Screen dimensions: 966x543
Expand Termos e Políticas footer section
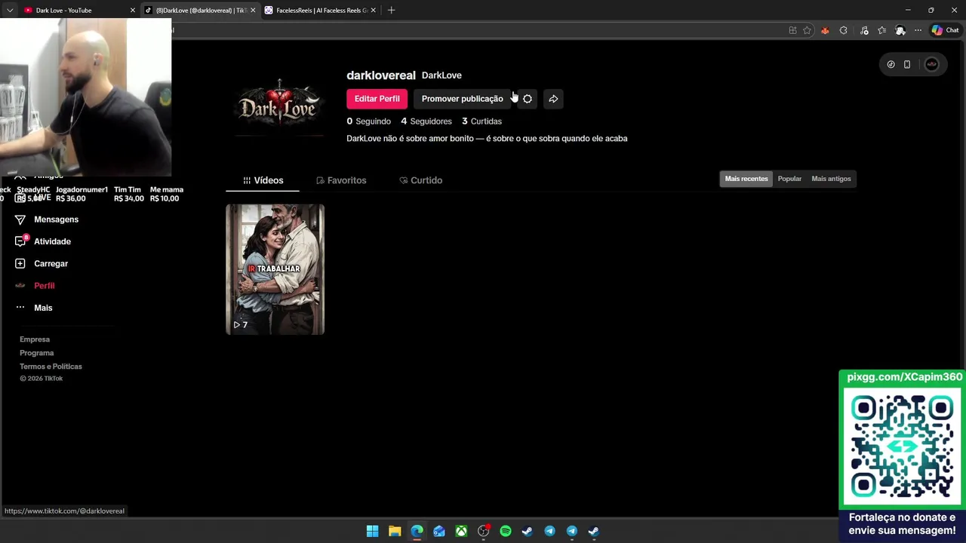pyautogui.click(x=51, y=367)
